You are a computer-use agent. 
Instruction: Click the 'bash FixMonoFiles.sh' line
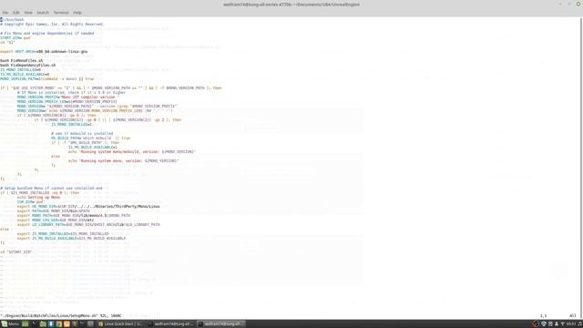[x=22, y=60]
